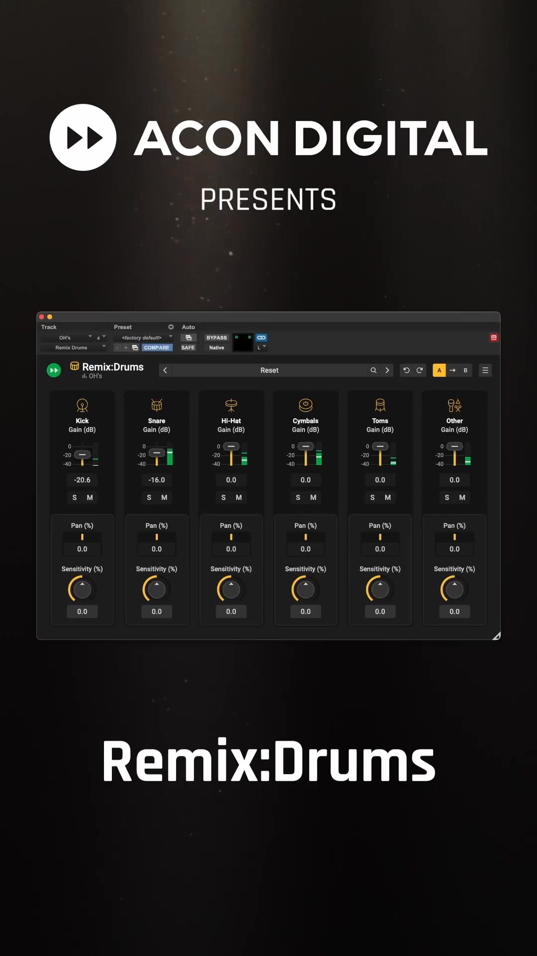This screenshot has height=956, width=537.
Task: Undo the last change
Action: 406,370
